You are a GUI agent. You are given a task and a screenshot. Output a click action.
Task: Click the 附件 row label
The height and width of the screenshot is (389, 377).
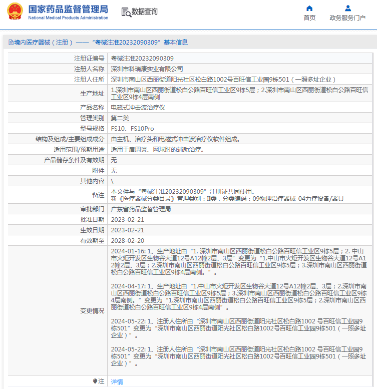pyautogui.click(x=98, y=171)
